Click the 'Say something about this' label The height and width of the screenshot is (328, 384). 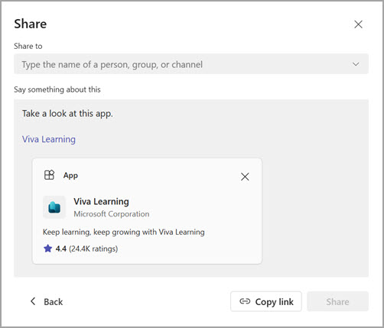[x=57, y=89]
